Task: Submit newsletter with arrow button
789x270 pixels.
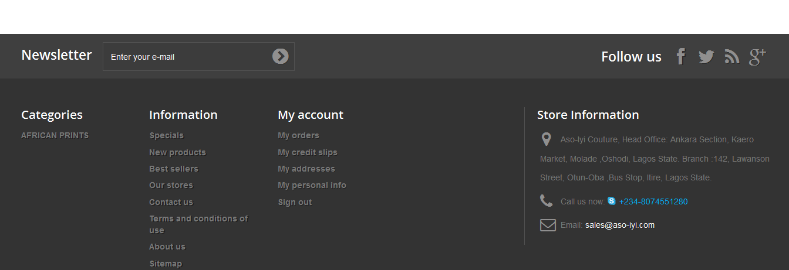Action: pyautogui.click(x=280, y=56)
